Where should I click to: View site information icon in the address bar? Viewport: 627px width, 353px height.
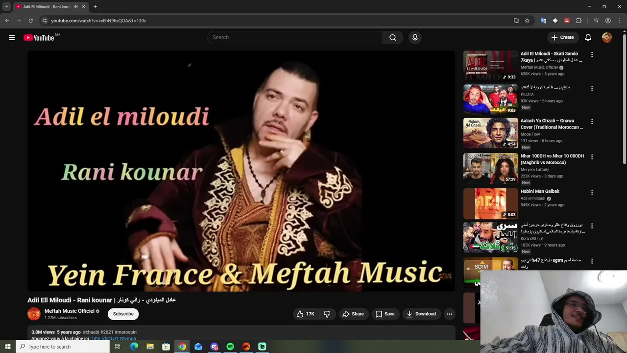coord(44,21)
